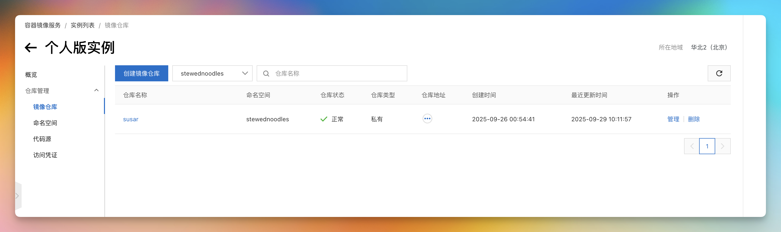781x232 pixels.
Task: Click inside the 仓库名称 search field
Action: click(333, 73)
